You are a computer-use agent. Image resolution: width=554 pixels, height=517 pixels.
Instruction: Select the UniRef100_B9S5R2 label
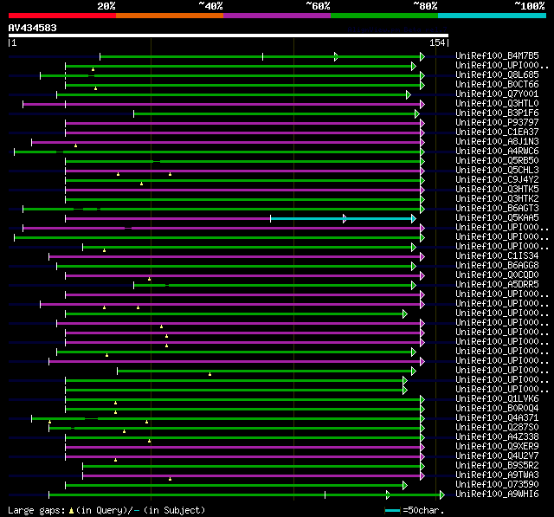point(497,466)
